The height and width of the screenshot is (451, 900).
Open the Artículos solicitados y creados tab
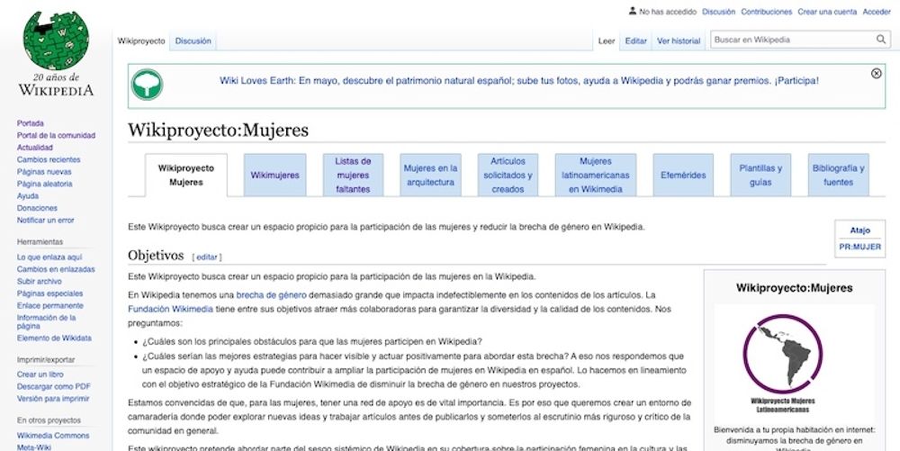click(x=508, y=175)
